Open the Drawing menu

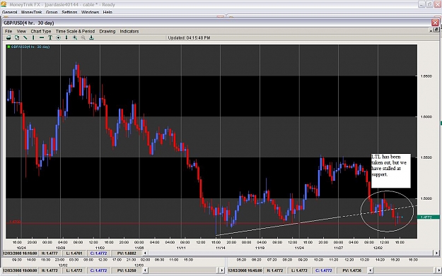107,31
